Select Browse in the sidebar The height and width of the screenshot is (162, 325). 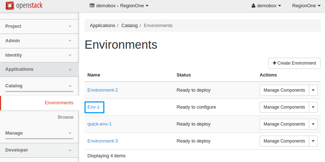click(65, 117)
